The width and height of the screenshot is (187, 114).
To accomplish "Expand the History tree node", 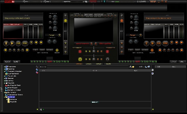I will (x=5, y=81).
